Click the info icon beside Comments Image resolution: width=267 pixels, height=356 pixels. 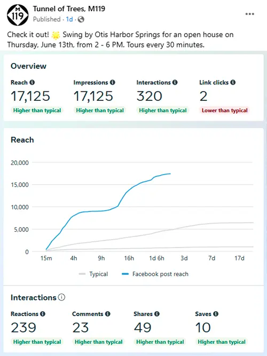tap(108, 314)
